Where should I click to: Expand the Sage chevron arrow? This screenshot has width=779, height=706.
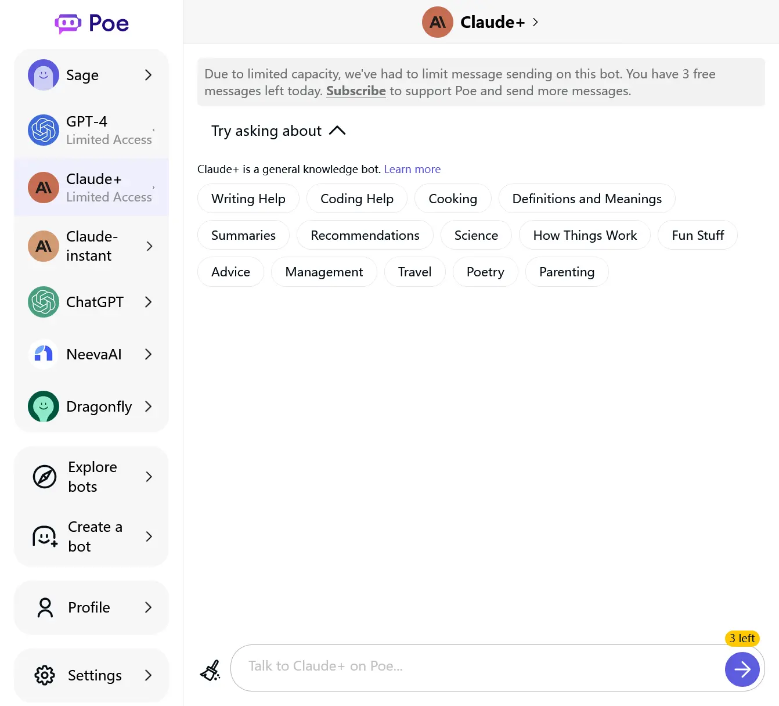[x=148, y=75]
